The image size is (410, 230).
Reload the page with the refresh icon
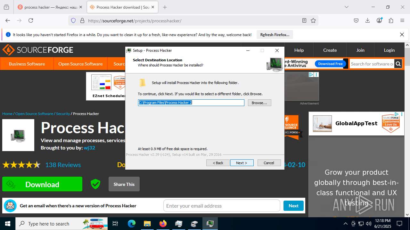coord(31,20)
